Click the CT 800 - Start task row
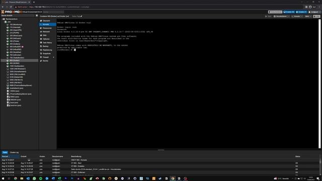The height and width of the screenshot is (181, 322). point(160,163)
